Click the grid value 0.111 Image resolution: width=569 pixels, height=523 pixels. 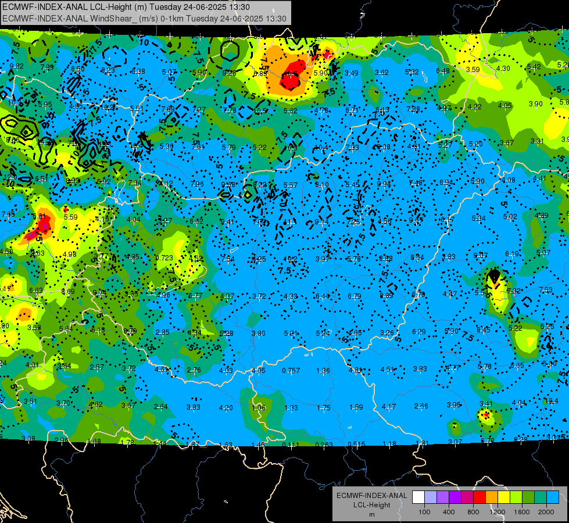pos(290,445)
